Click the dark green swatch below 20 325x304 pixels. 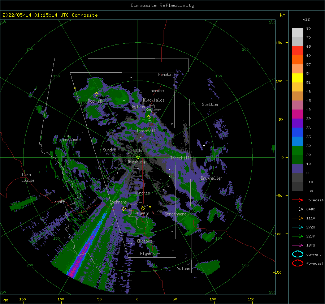tap(298, 159)
